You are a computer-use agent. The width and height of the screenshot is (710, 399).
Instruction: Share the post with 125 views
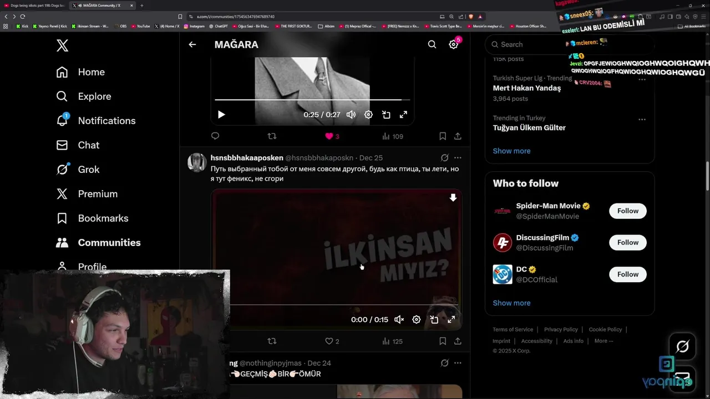point(458,341)
